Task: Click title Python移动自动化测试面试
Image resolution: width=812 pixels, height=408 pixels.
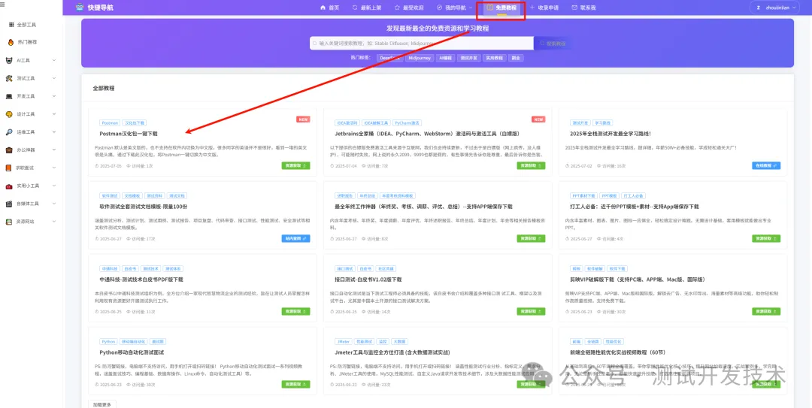Action: coord(132,352)
